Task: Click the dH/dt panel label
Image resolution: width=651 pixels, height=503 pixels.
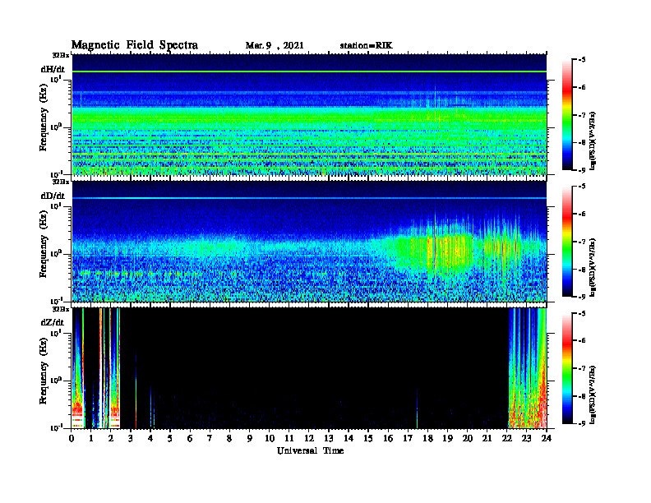Action: tap(53, 69)
